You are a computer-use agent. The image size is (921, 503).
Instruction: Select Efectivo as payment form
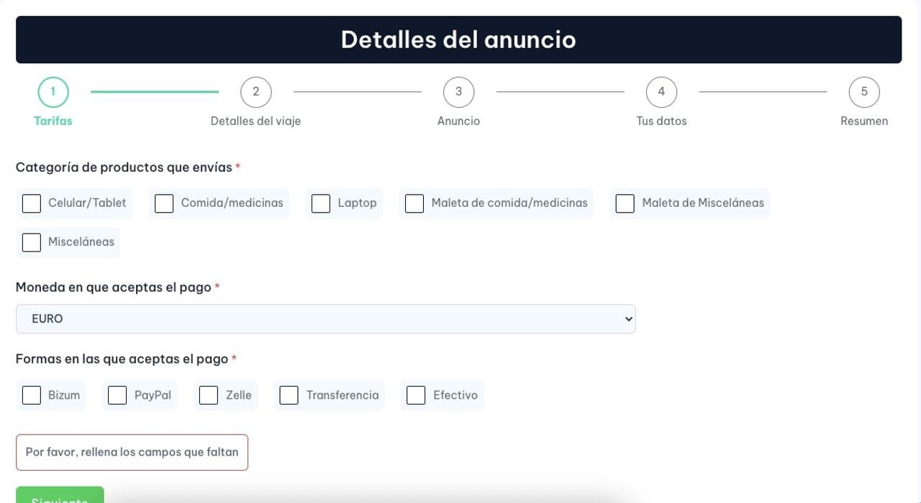[x=416, y=395]
